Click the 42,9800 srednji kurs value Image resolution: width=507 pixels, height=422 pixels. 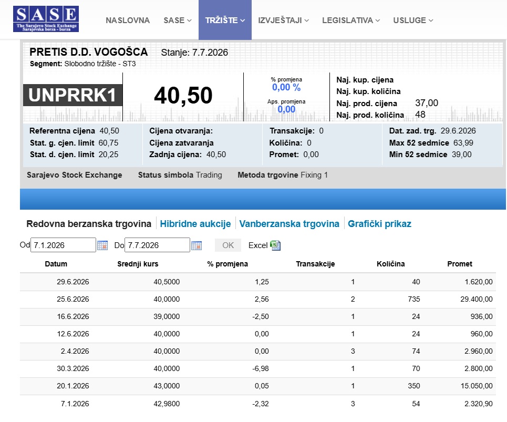(167, 404)
